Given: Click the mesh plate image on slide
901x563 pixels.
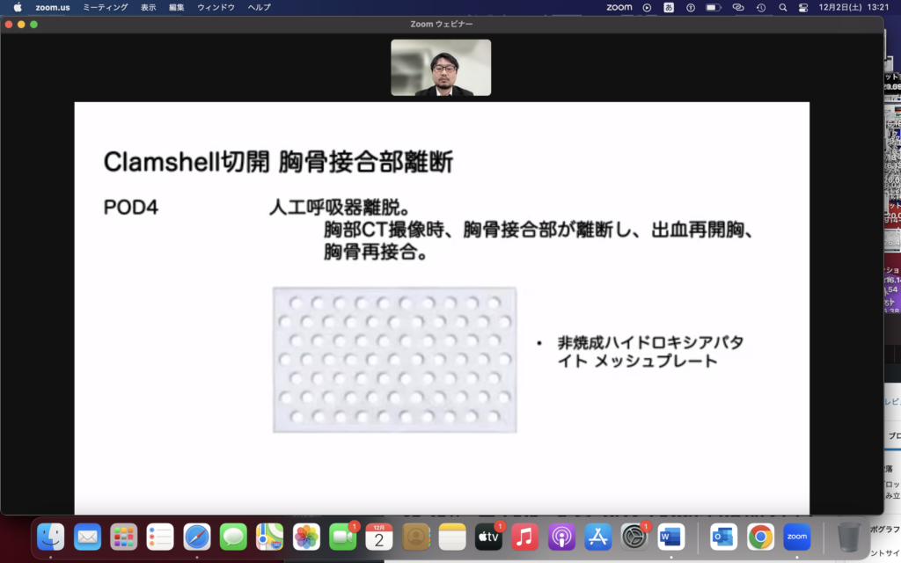Looking at the screenshot, I should coord(394,360).
